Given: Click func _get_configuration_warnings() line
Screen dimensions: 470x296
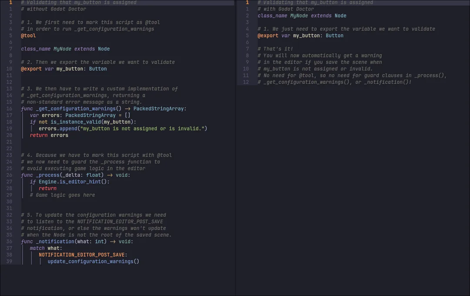Looking at the screenshot, I should 104,109.
